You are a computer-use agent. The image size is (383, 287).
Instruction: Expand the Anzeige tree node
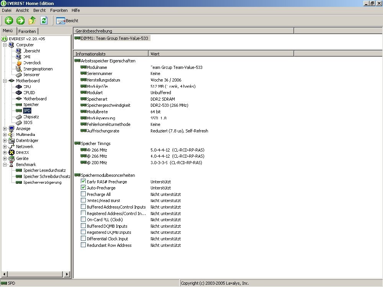coord(5,129)
